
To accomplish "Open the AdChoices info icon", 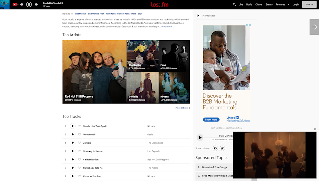I will 247,25.
